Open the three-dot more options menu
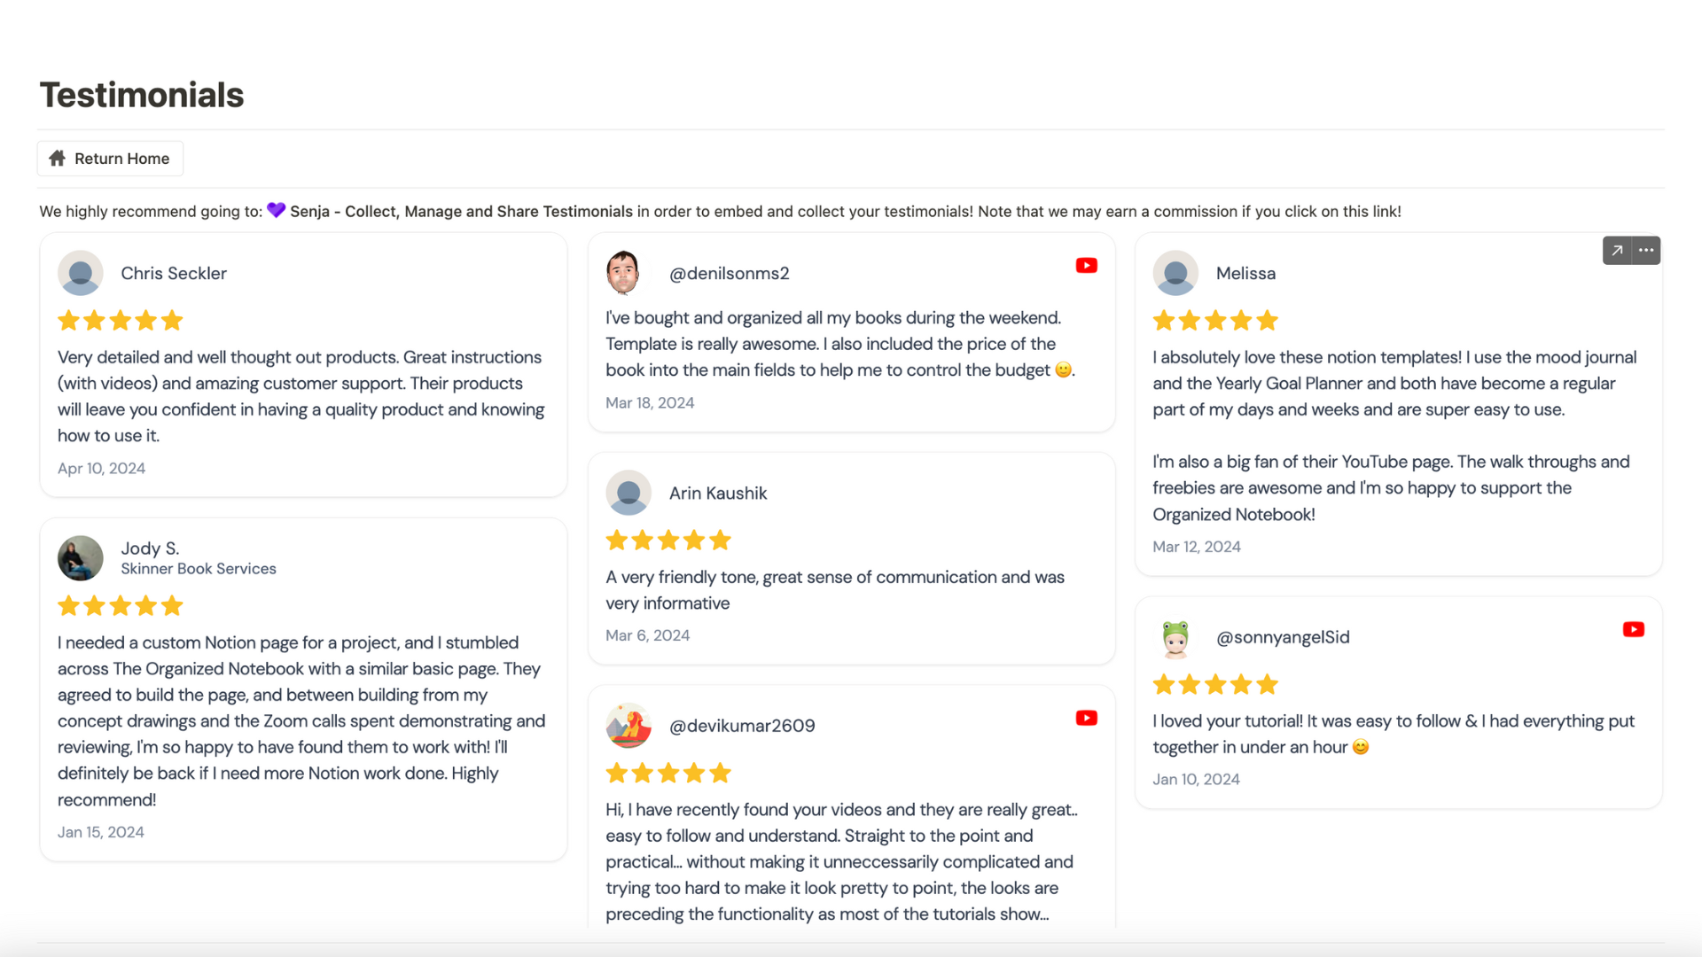 pos(1646,251)
